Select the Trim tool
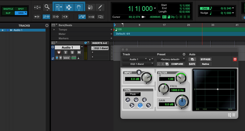This screenshot has height=131, width=245. (x=59, y=7)
